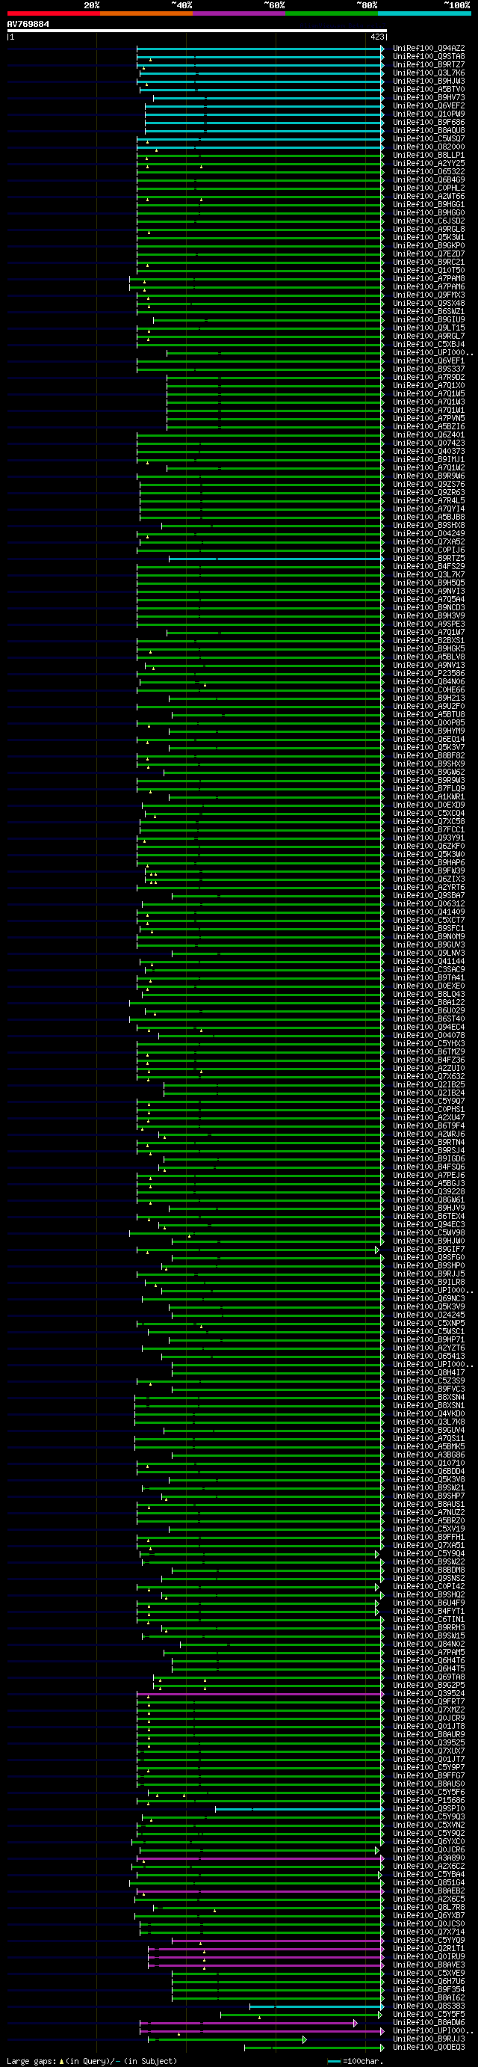
Task: Click the orange ~40% identity legend bar
Action: [x=146, y=13]
